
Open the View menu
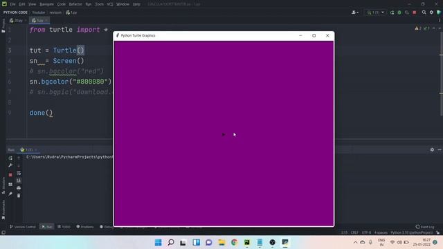click(x=33, y=4)
